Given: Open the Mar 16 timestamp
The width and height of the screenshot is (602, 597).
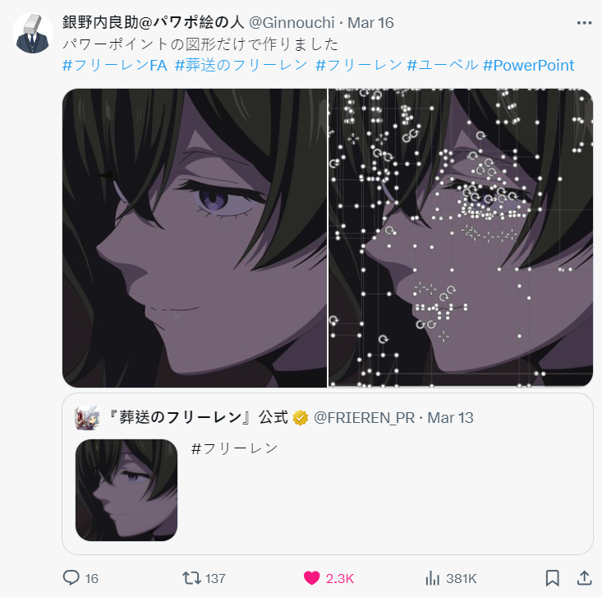Looking at the screenshot, I should [370, 23].
